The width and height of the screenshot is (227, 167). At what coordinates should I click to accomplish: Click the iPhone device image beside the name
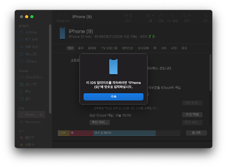click(x=62, y=33)
